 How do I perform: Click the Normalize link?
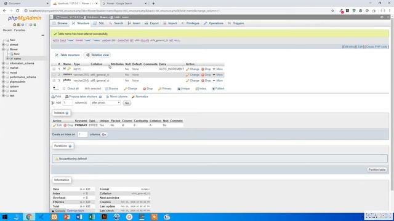click(x=140, y=96)
